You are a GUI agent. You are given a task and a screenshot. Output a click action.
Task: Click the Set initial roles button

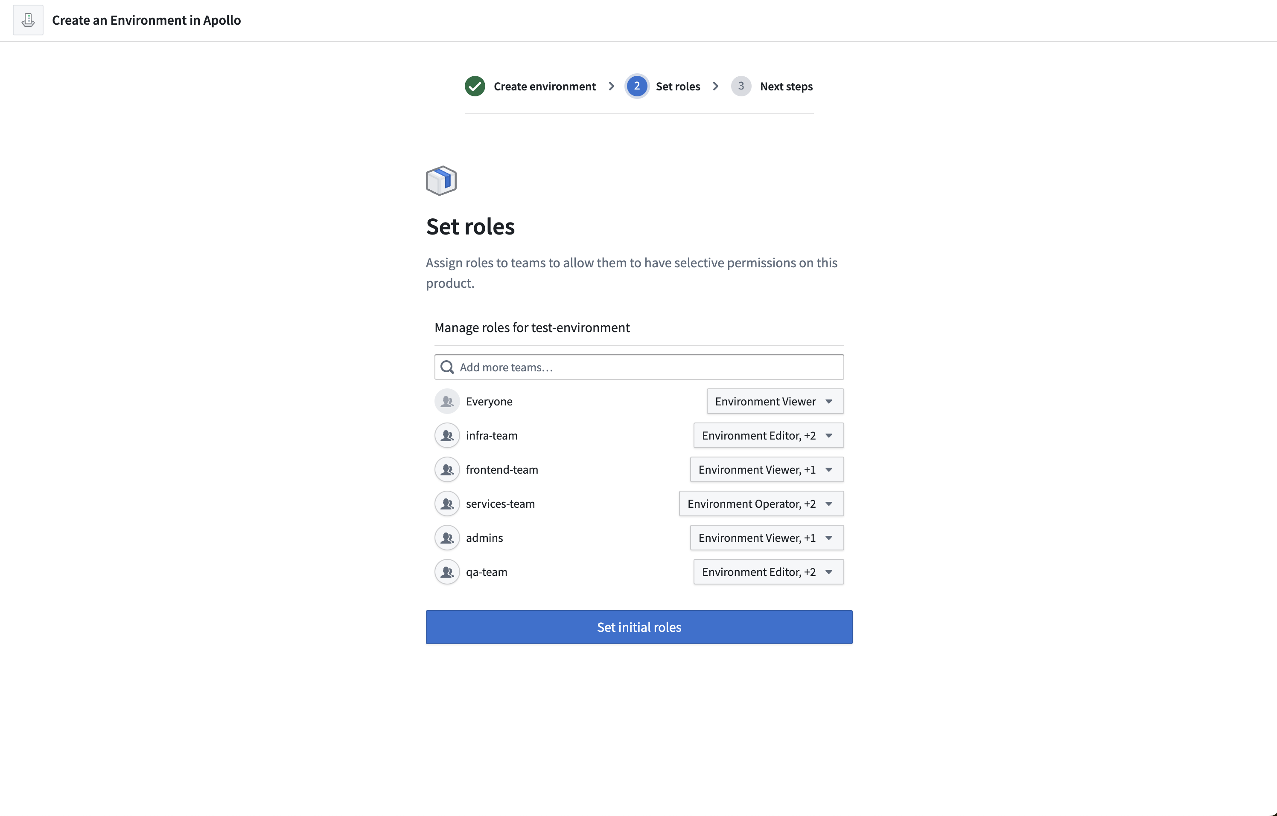(639, 628)
